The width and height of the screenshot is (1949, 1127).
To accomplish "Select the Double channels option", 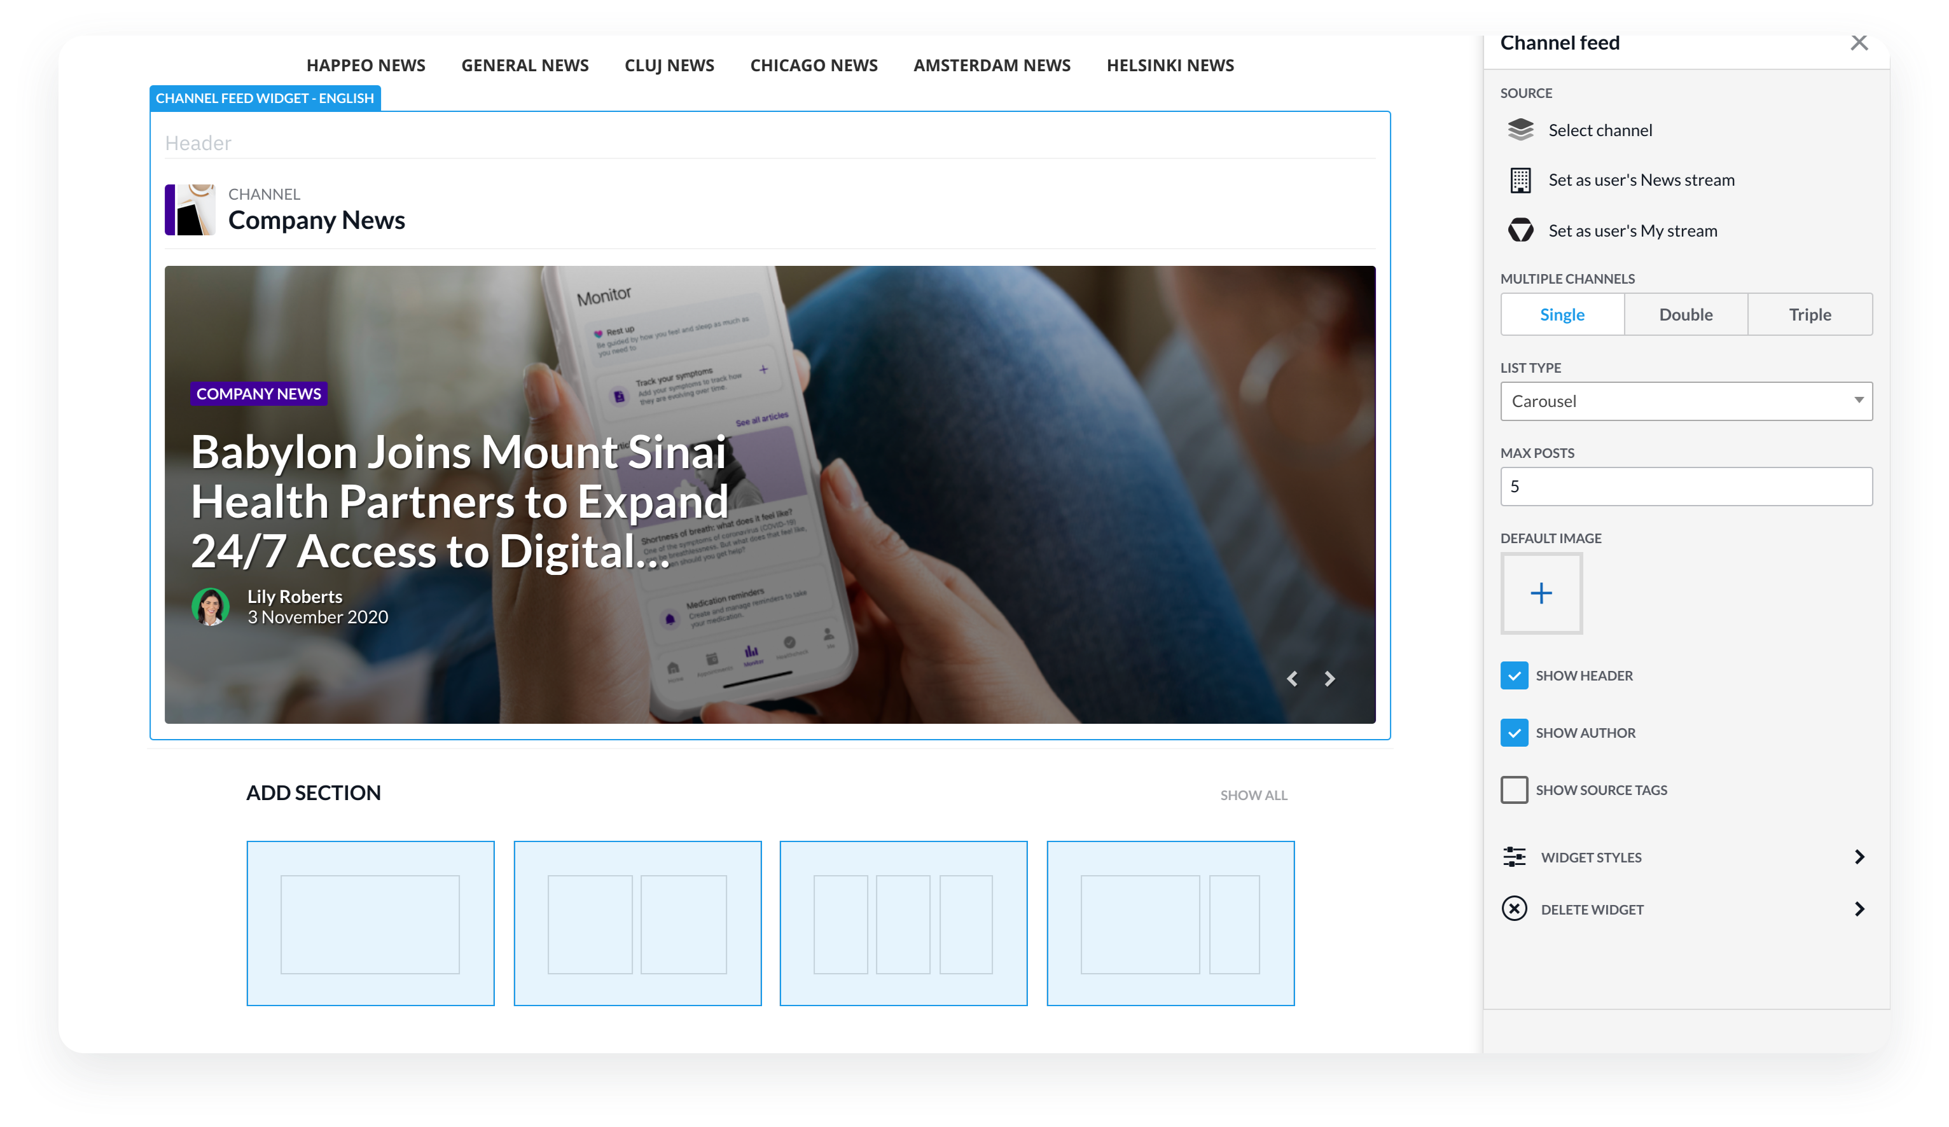I will click(x=1685, y=314).
